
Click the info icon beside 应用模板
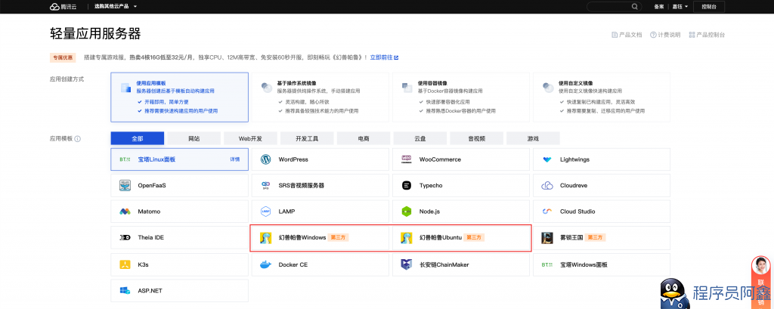78,139
